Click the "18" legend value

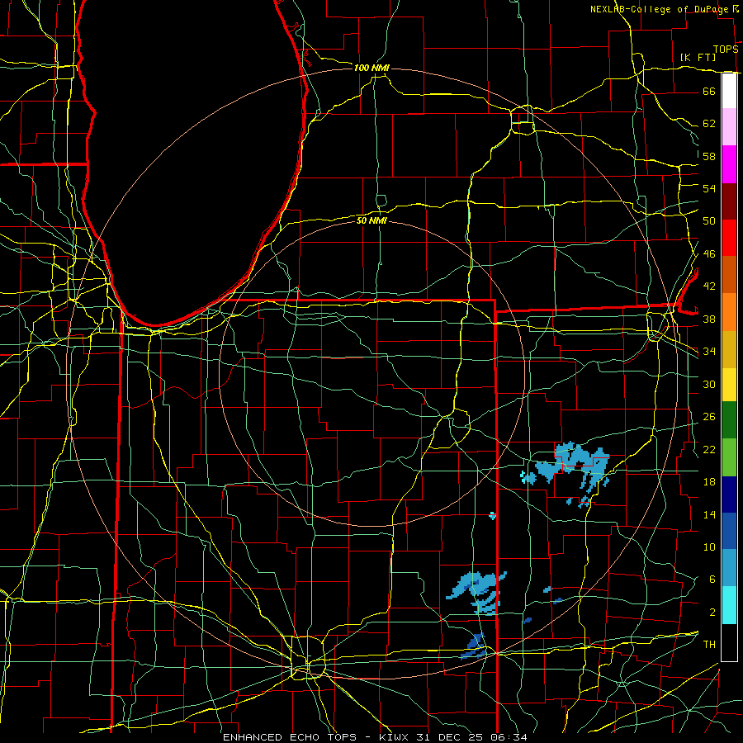click(709, 482)
